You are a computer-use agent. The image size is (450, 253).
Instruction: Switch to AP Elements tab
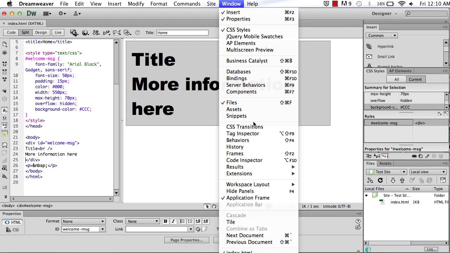tap(400, 71)
